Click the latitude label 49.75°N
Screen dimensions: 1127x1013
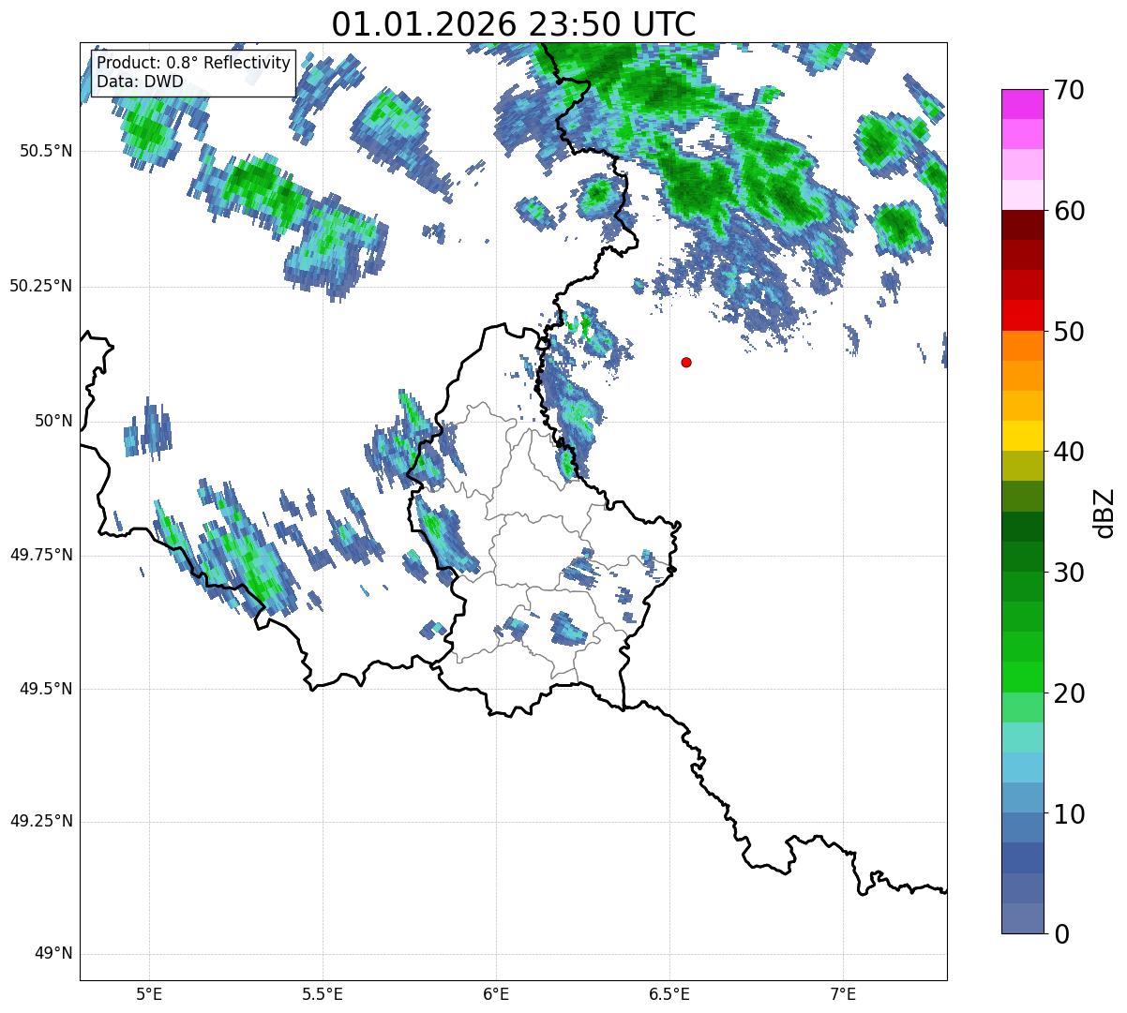tap(41, 555)
